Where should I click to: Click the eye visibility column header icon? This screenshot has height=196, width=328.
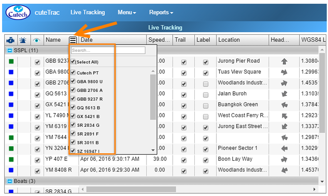tap(37, 40)
